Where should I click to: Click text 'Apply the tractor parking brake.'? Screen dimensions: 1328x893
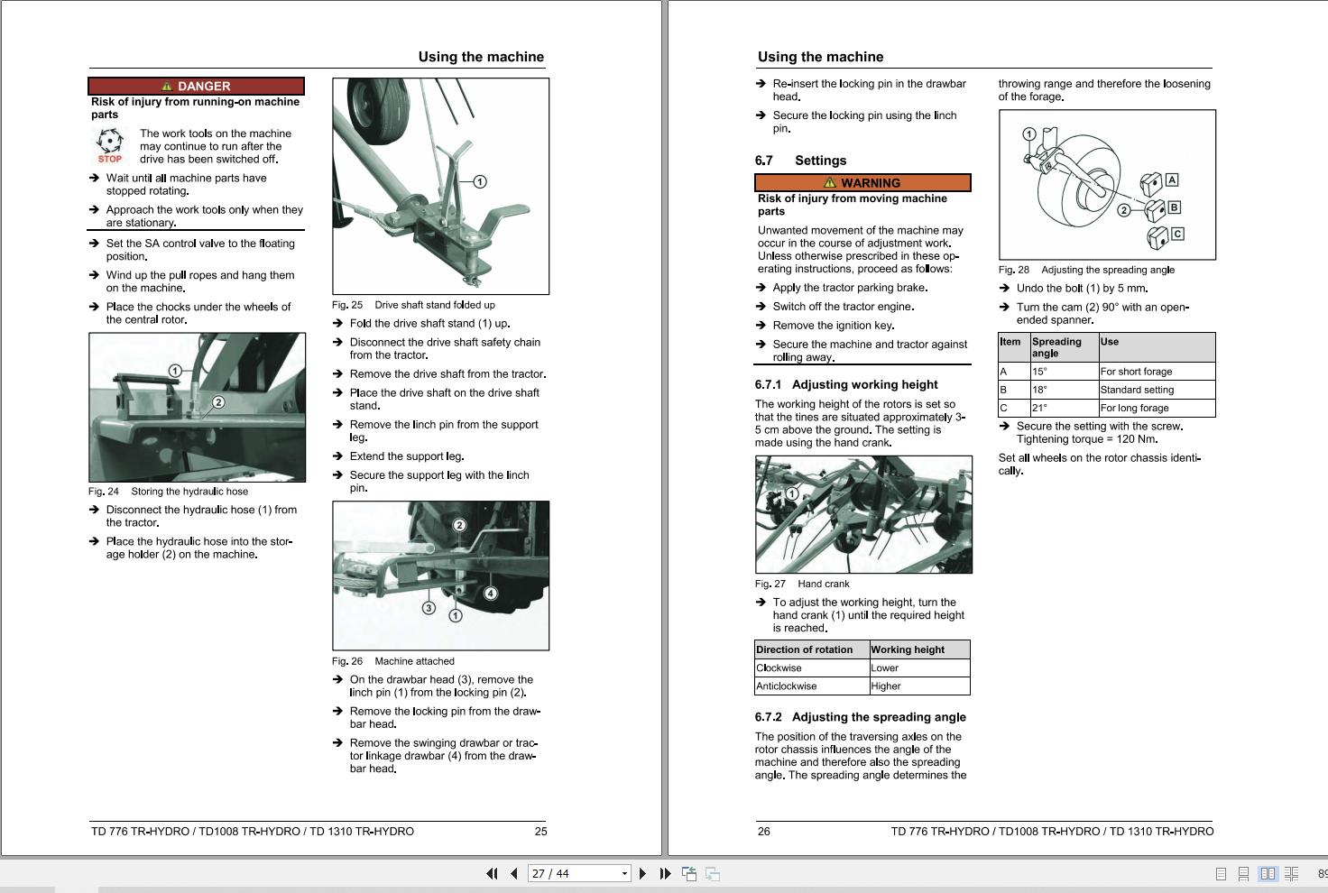coord(850,288)
